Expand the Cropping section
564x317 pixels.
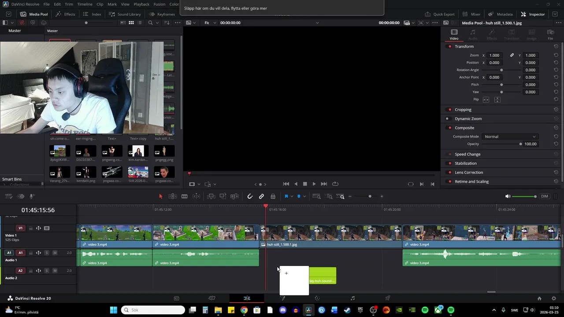click(x=463, y=110)
